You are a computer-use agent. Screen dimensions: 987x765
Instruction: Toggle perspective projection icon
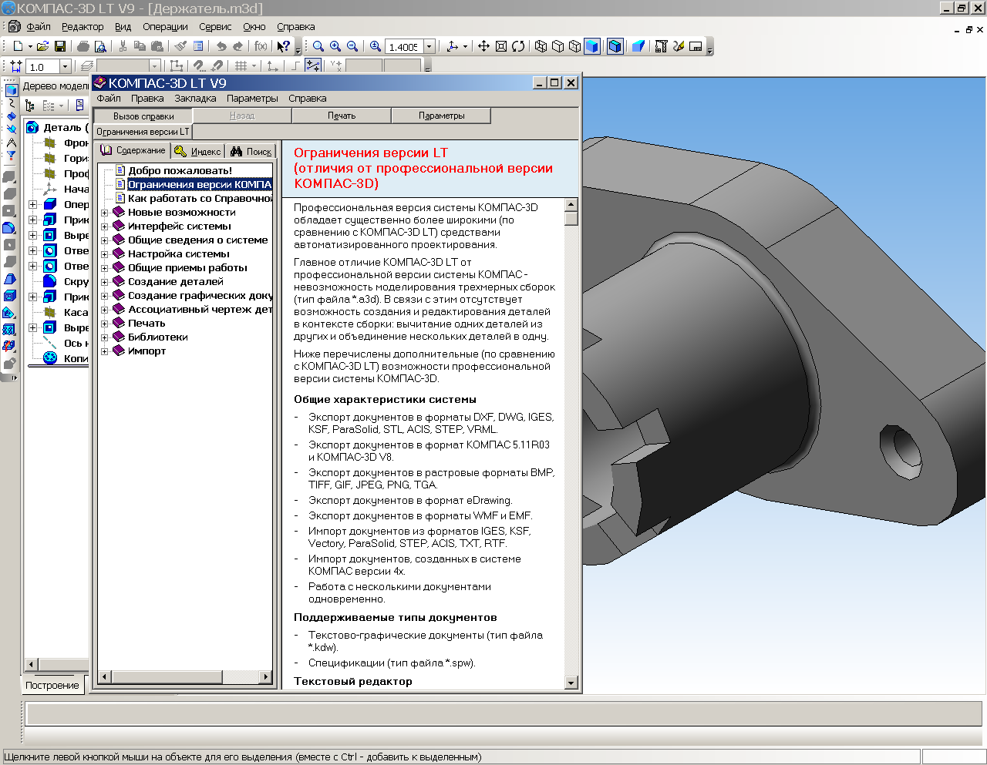click(x=638, y=46)
